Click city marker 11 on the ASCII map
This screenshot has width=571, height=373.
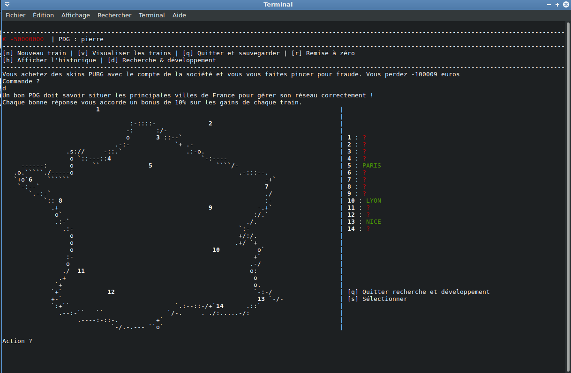(81, 271)
